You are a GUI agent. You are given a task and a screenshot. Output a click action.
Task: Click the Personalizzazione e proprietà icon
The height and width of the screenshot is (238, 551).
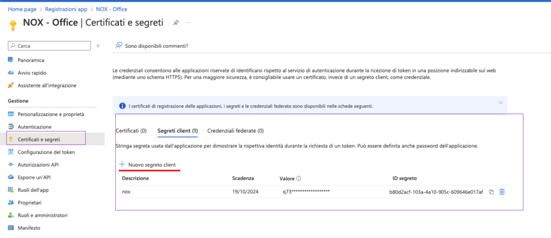(11, 114)
